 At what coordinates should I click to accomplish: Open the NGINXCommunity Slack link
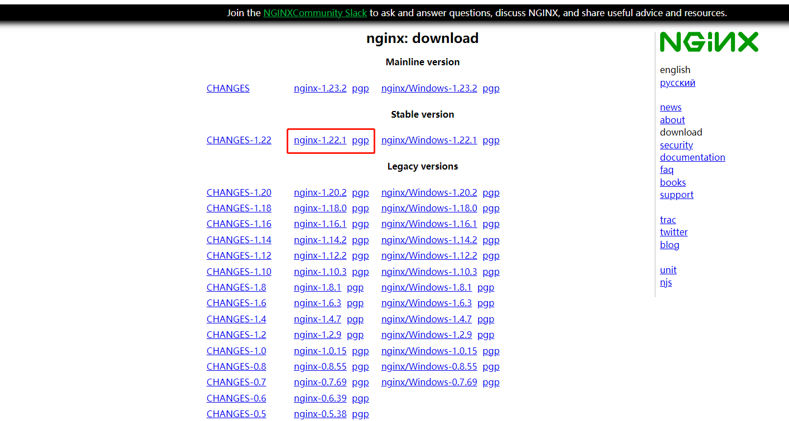point(314,12)
